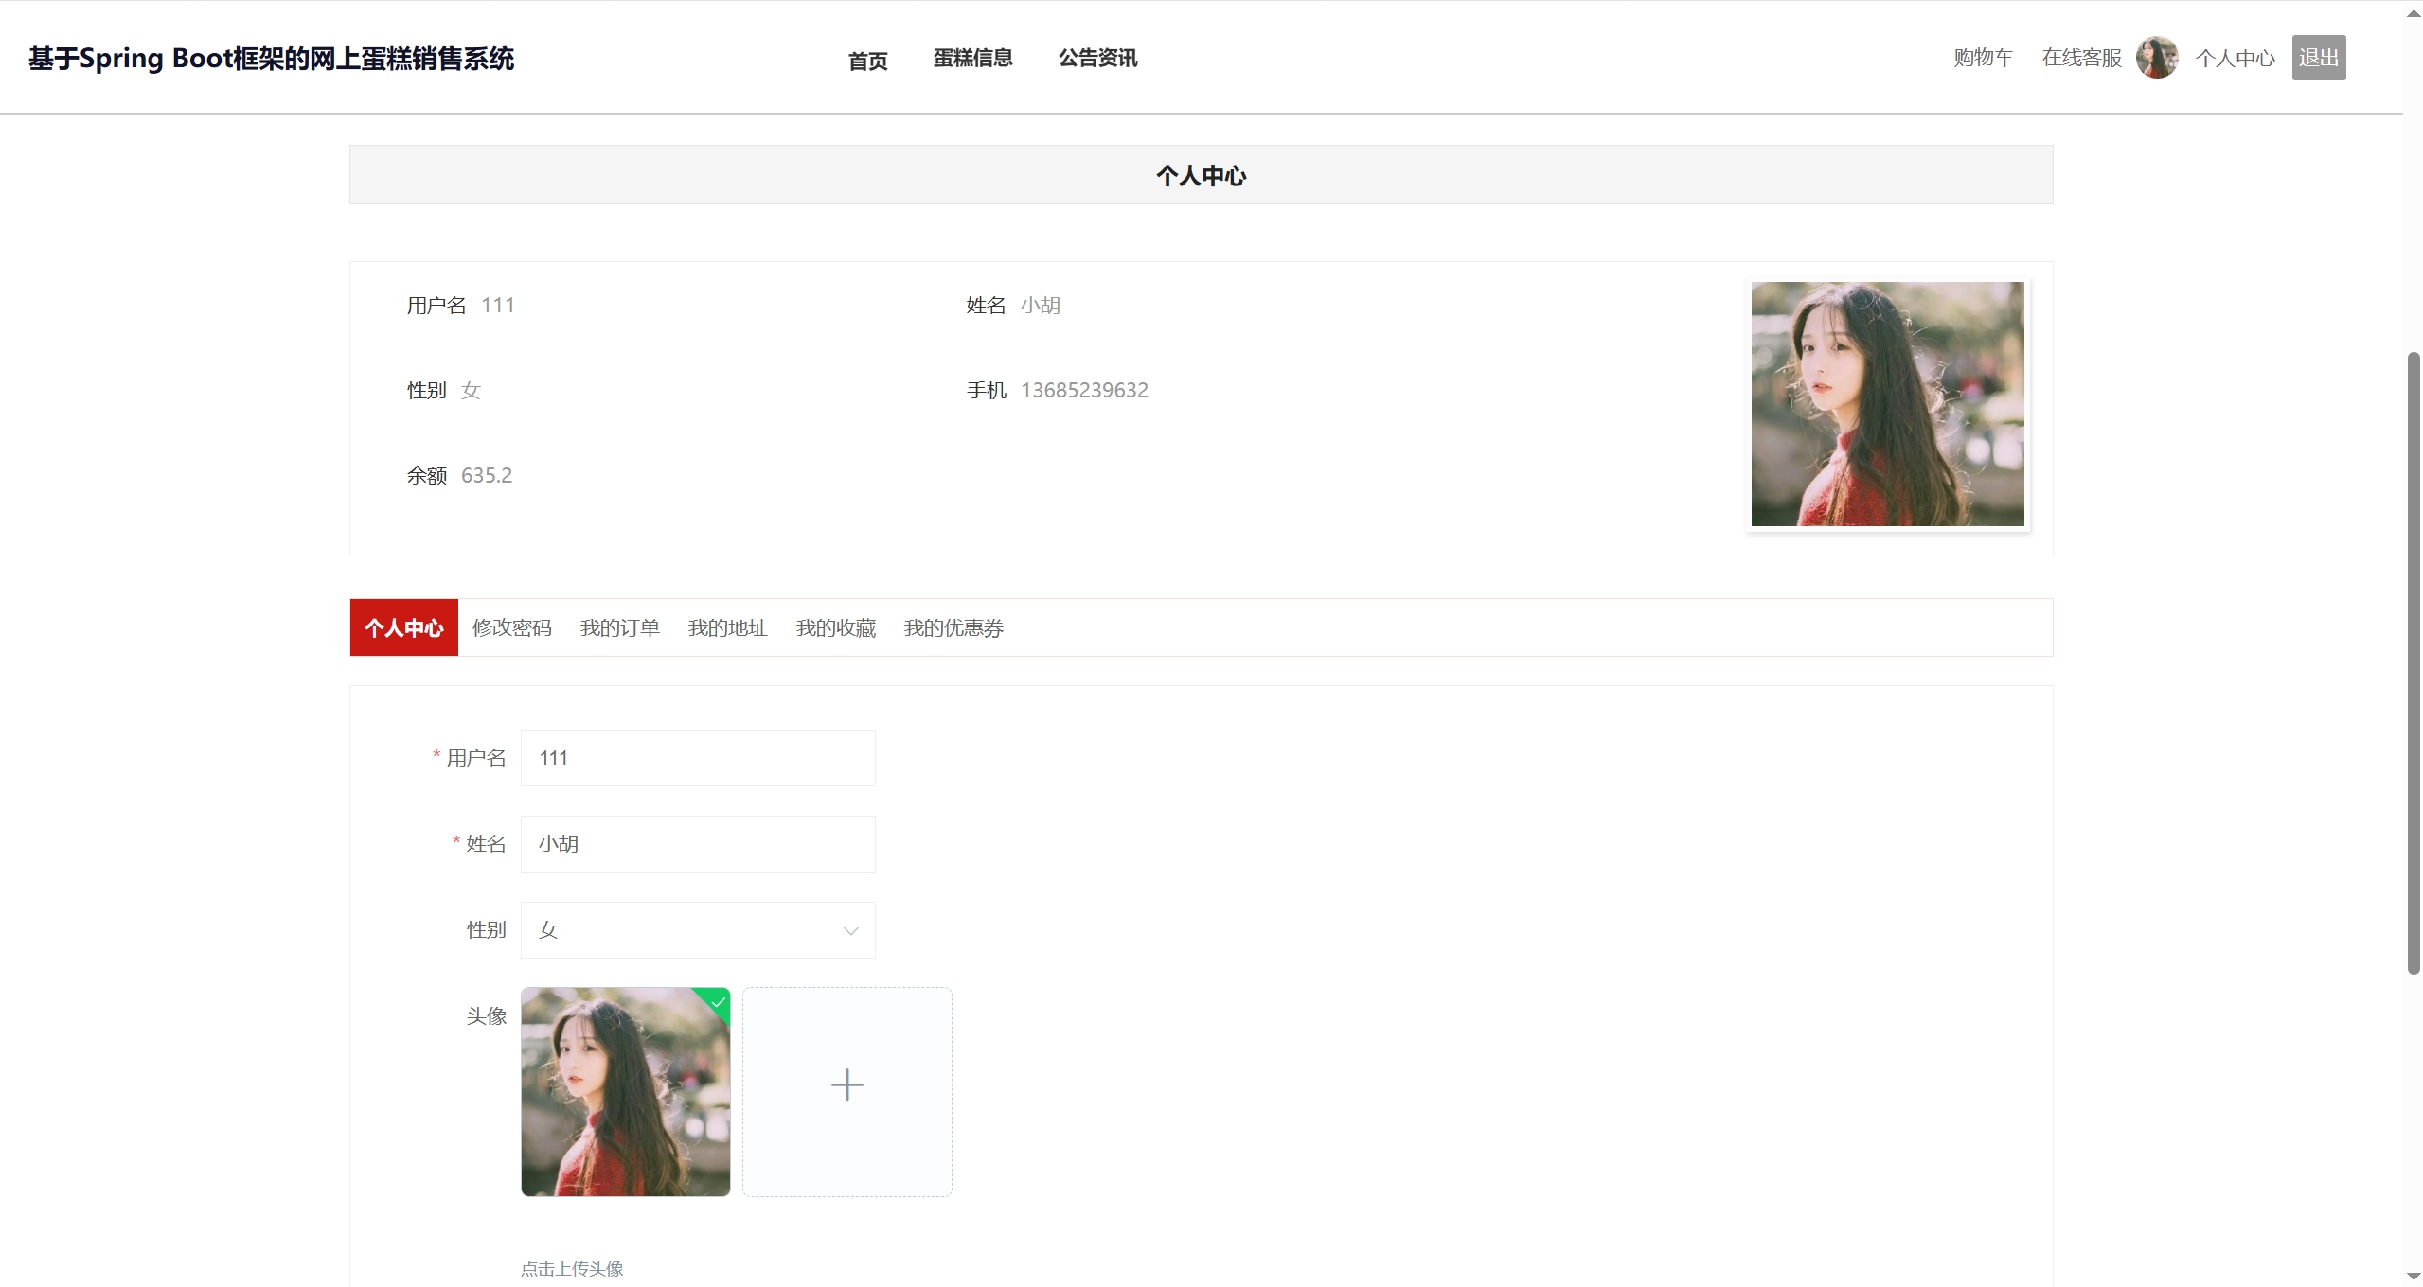The image size is (2423, 1287).
Task: Click the 姓名 value 小胡 in info card
Action: click(1040, 305)
